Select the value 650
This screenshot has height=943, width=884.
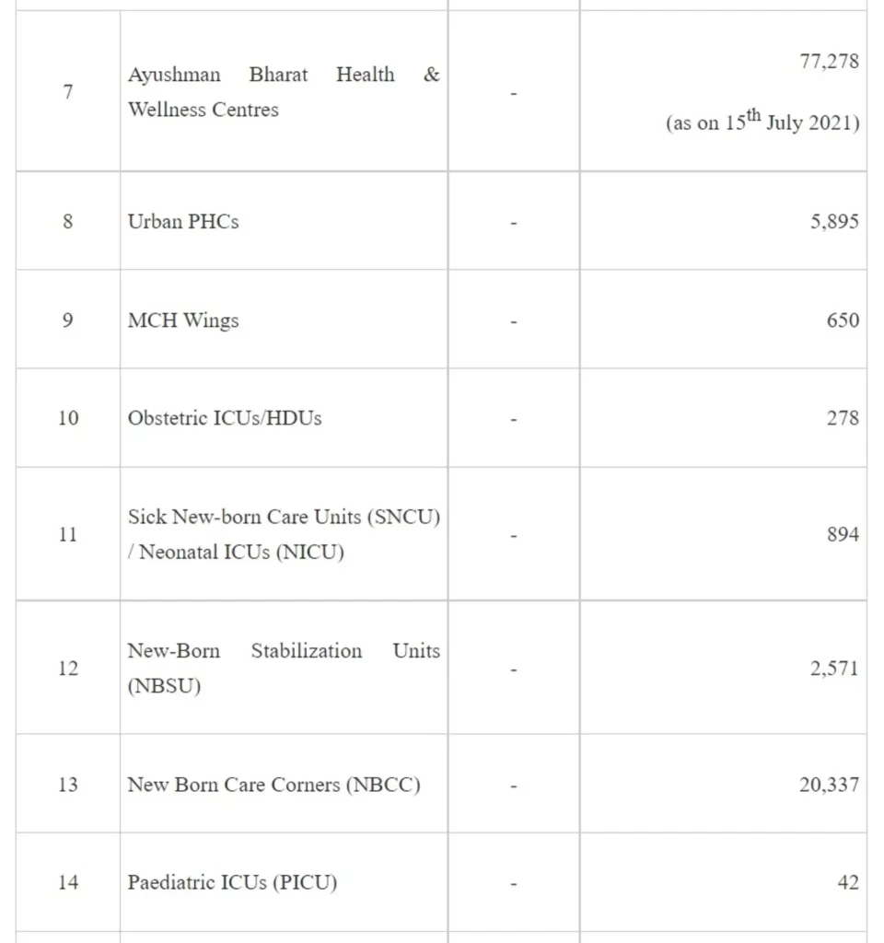pyautogui.click(x=843, y=320)
